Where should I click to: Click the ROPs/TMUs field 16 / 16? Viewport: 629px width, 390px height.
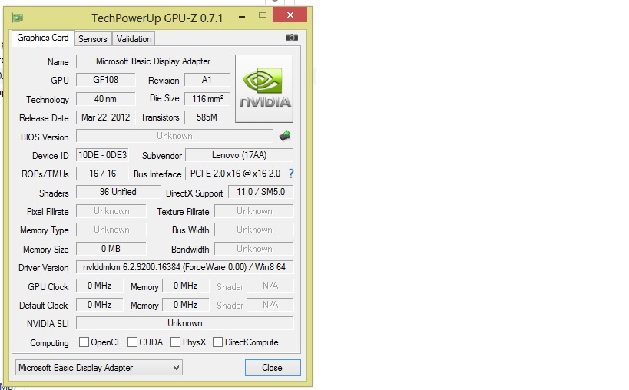pyautogui.click(x=102, y=174)
